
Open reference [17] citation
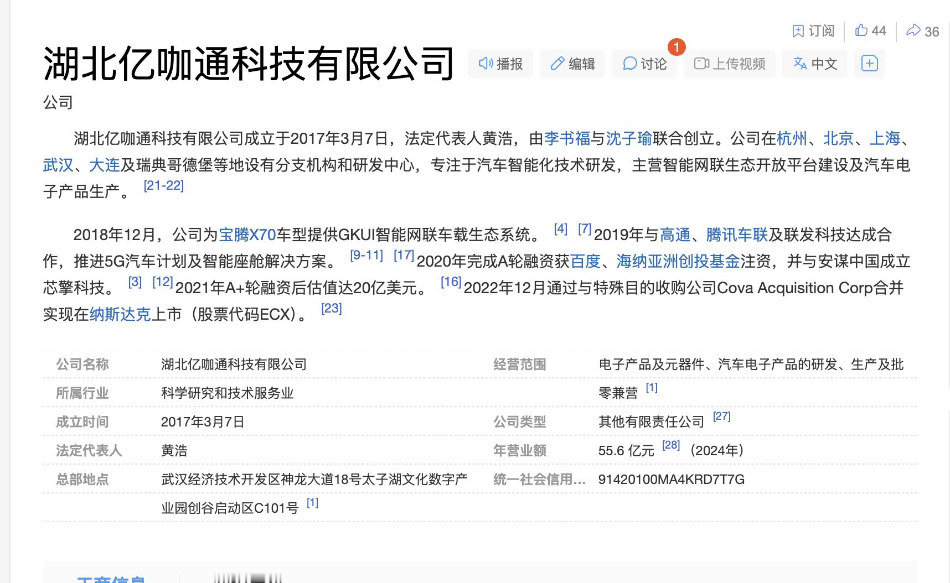(404, 256)
